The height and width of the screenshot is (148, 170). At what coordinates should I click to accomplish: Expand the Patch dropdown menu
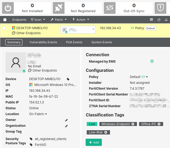(59, 20)
